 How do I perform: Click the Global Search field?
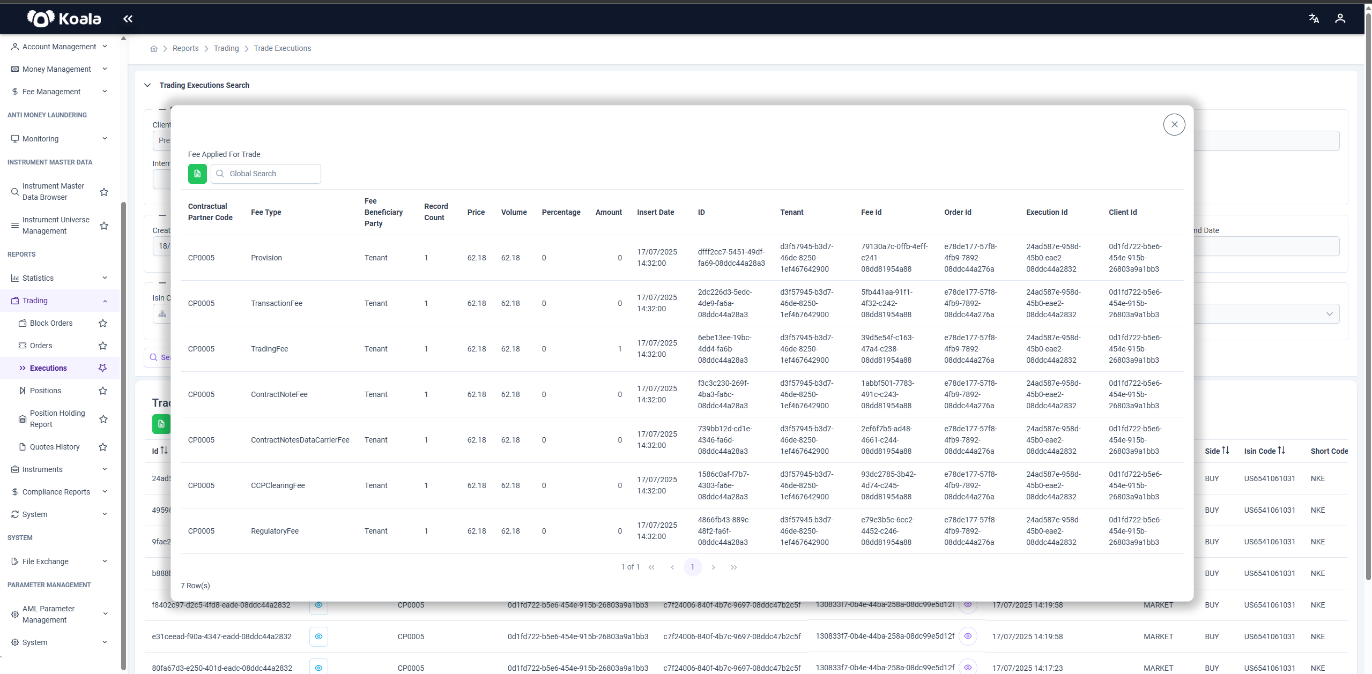266,174
